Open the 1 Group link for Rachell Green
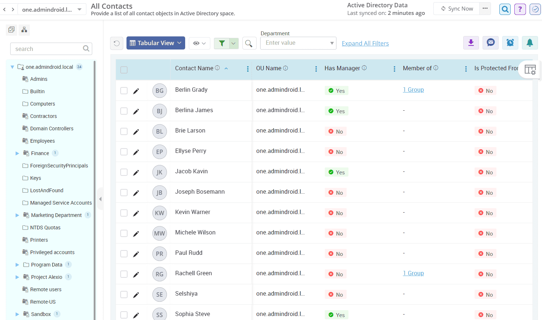542x320 pixels. click(413, 273)
